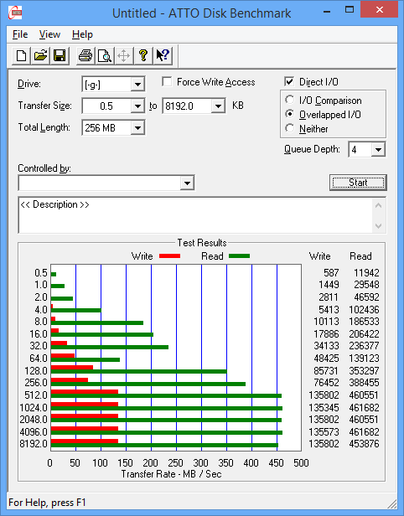This screenshot has height=516, width=404.
Task: Click the Start benchmark button
Action: [x=358, y=183]
